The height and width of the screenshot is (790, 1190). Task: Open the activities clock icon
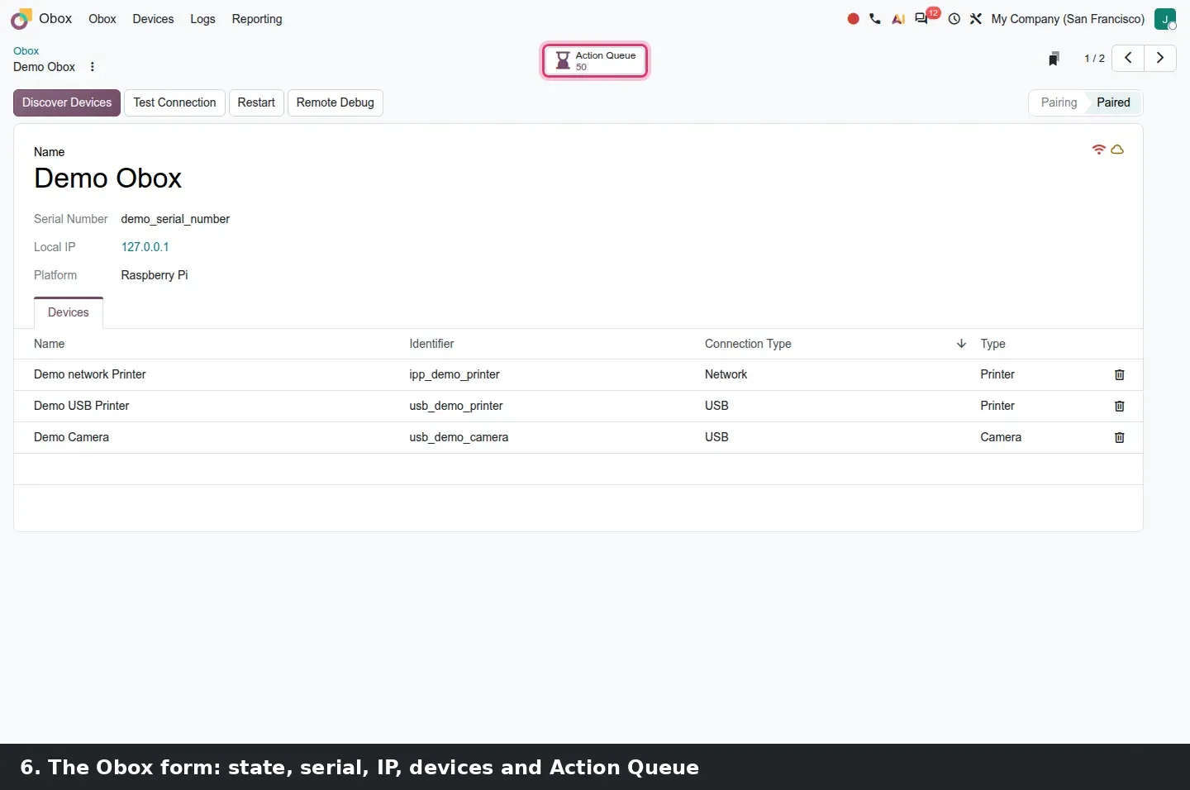[954, 19]
